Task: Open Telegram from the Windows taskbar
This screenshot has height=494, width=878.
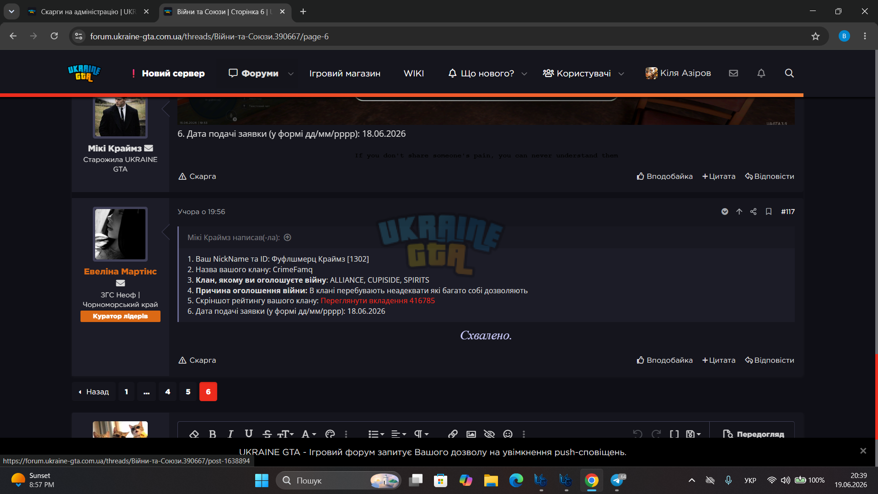Action: (617, 480)
